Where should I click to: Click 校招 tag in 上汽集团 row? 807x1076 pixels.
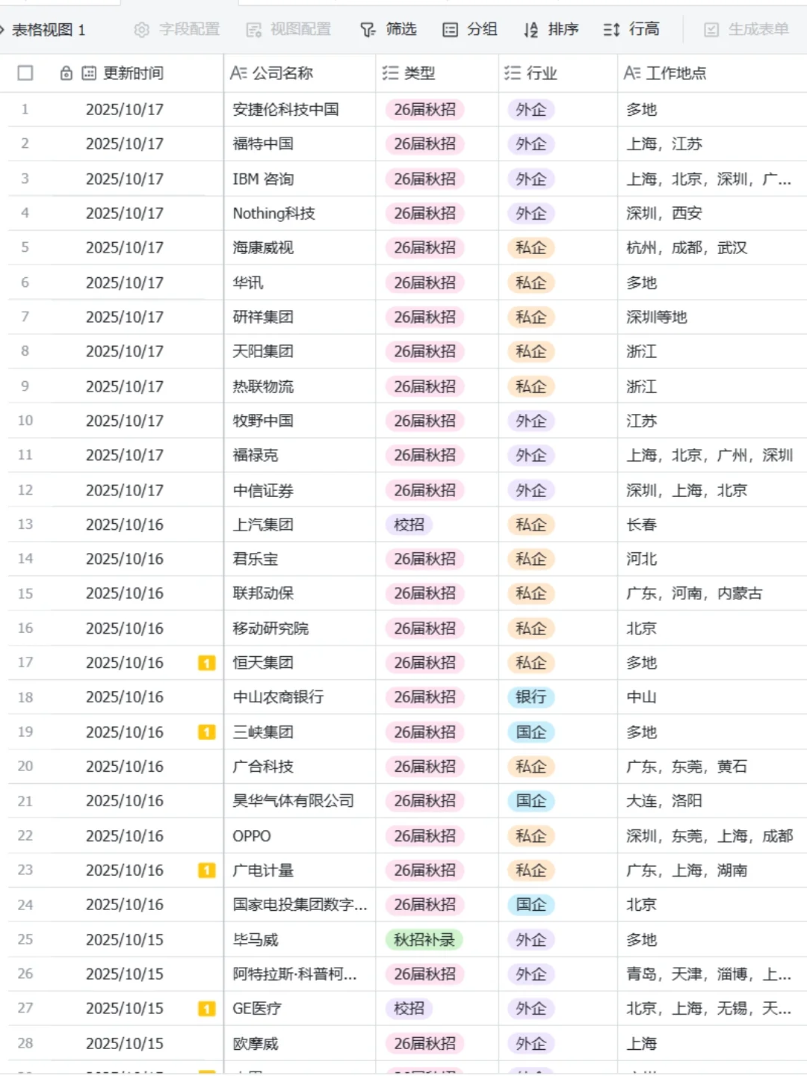[409, 525]
